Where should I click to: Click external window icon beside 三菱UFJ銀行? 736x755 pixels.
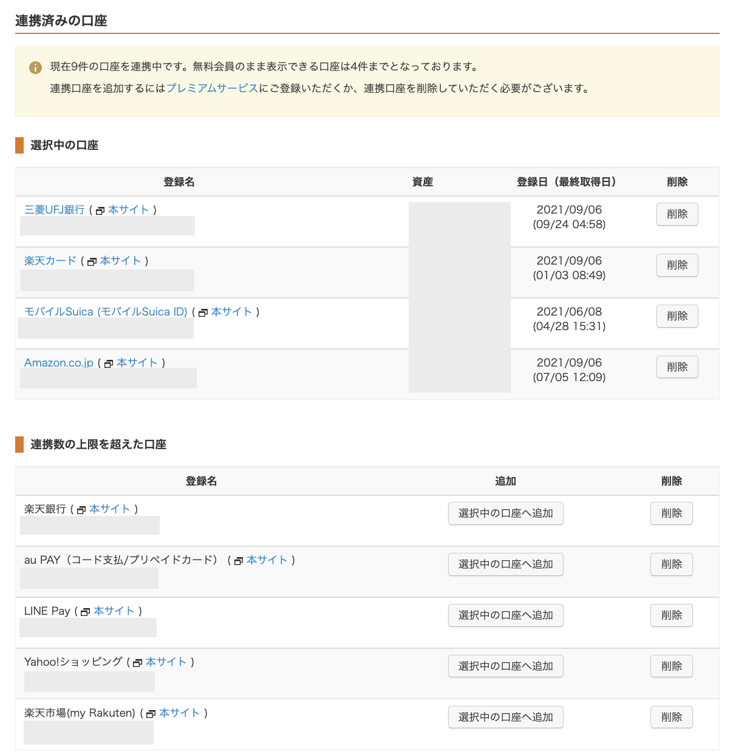click(x=100, y=211)
